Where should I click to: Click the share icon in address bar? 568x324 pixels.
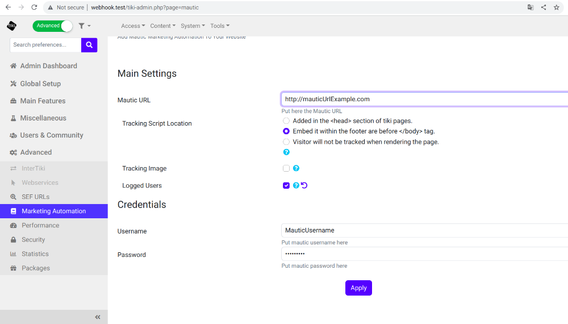click(x=544, y=7)
